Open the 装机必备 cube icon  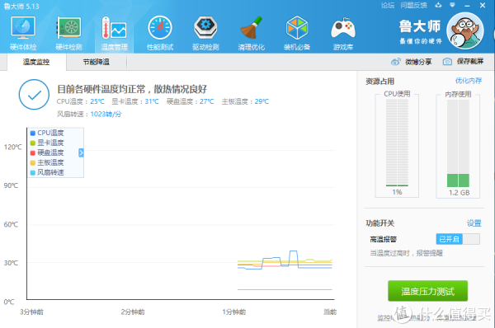297,28
